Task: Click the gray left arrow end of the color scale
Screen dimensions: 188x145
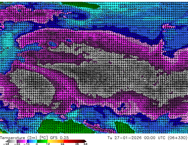Action: [x=7, y=141]
